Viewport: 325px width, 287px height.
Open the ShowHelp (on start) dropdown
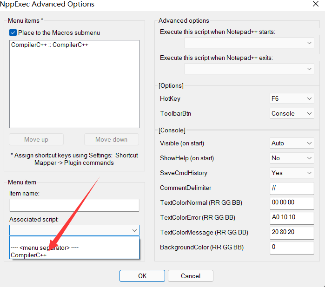coord(292,158)
